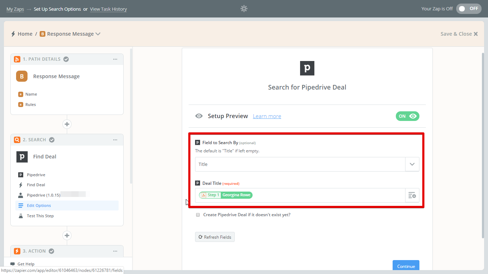
Task: Open the Learn more link
Action: coord(267,116)
